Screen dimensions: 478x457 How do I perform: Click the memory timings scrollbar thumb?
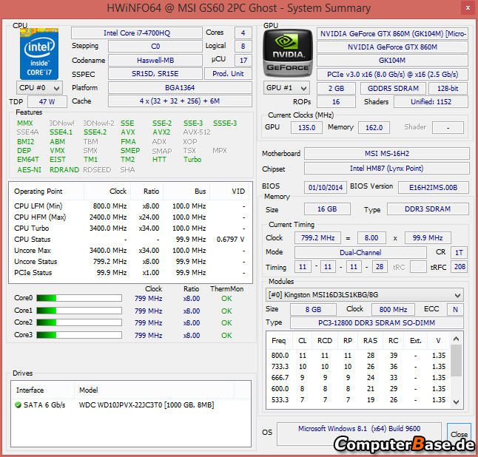(456, 360)
